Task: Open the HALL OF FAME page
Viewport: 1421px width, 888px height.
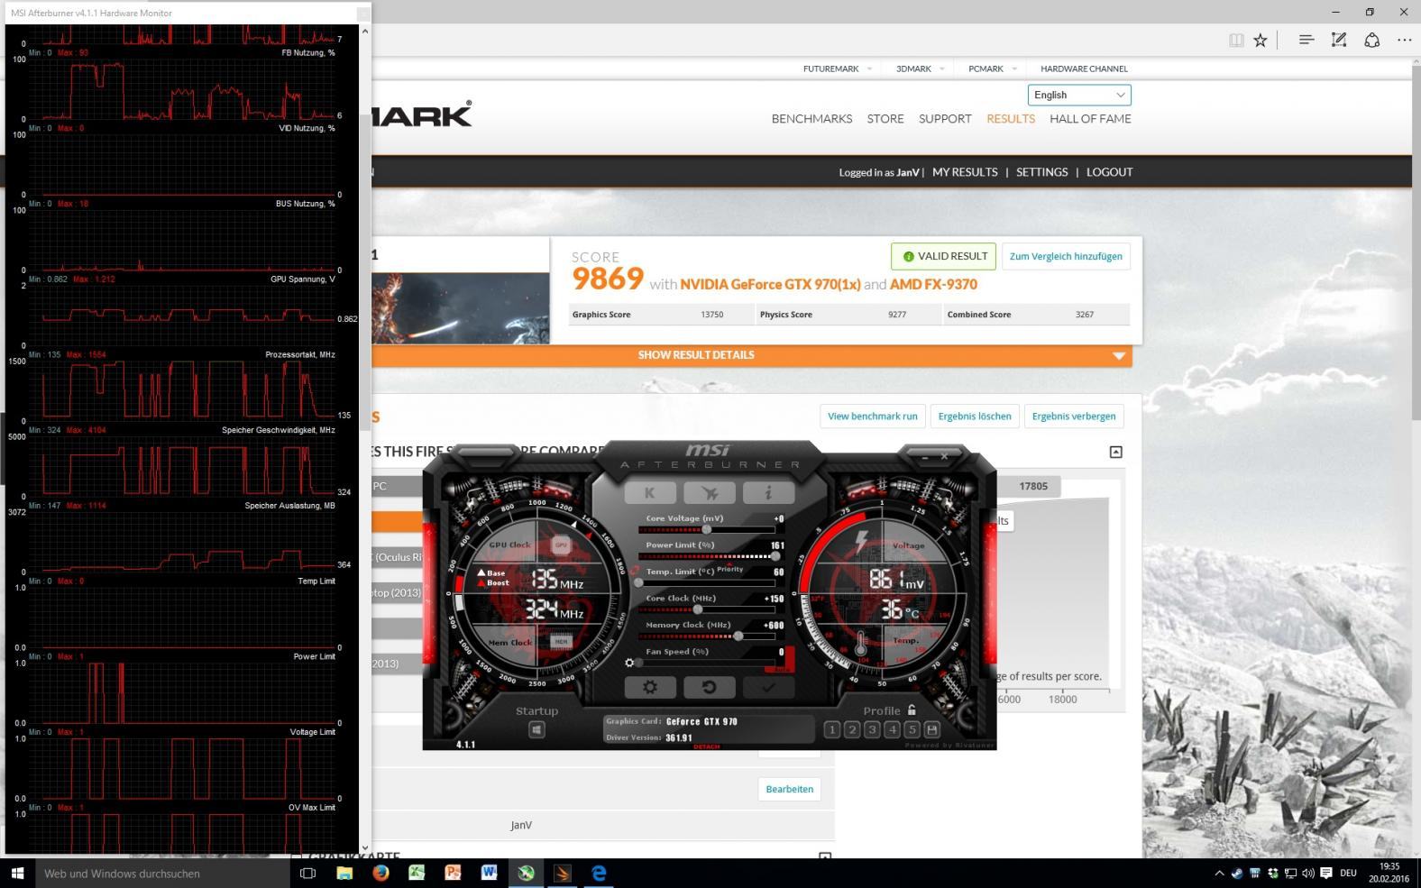Action: tap(1090, 119)
